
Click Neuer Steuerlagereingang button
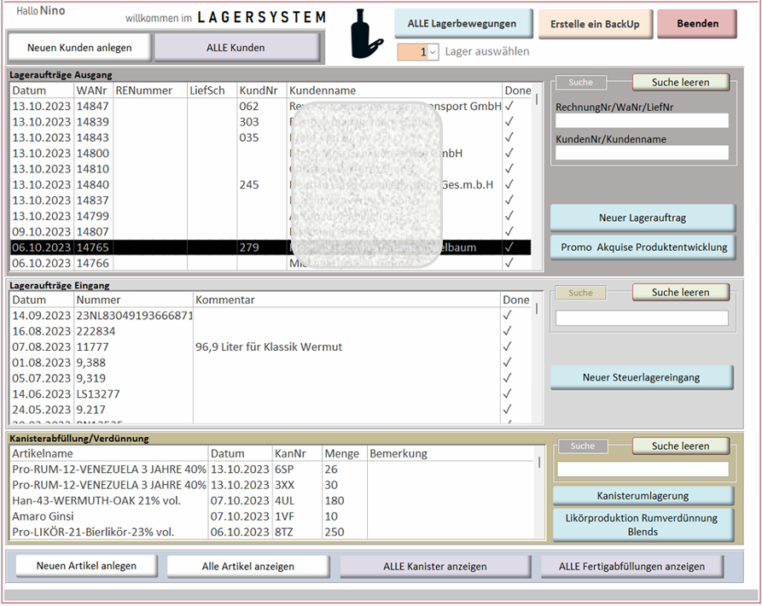[x=642, y=377]
